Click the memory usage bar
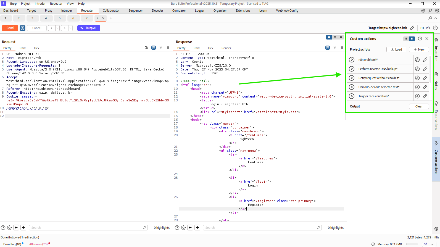Screen dimensions: 440x247 pos(412,244)
